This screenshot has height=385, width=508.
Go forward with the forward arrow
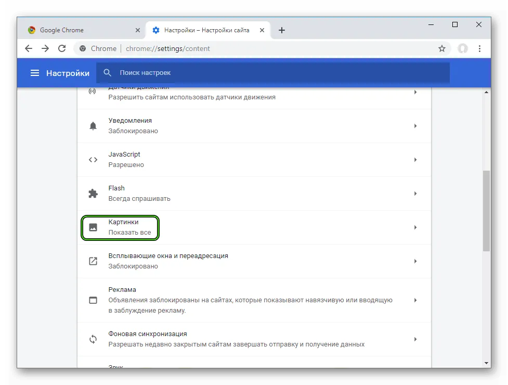45,48
